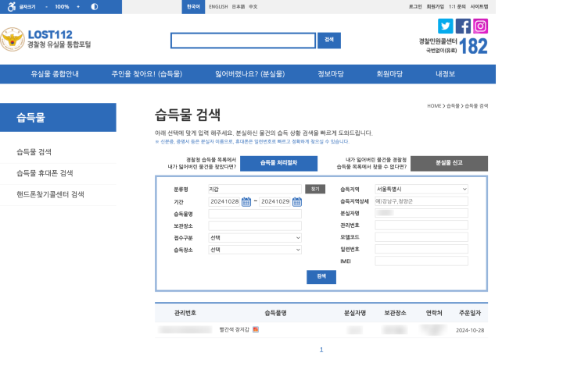Open 잃어버렸나요? (분실물) menu

pos(249,74)
